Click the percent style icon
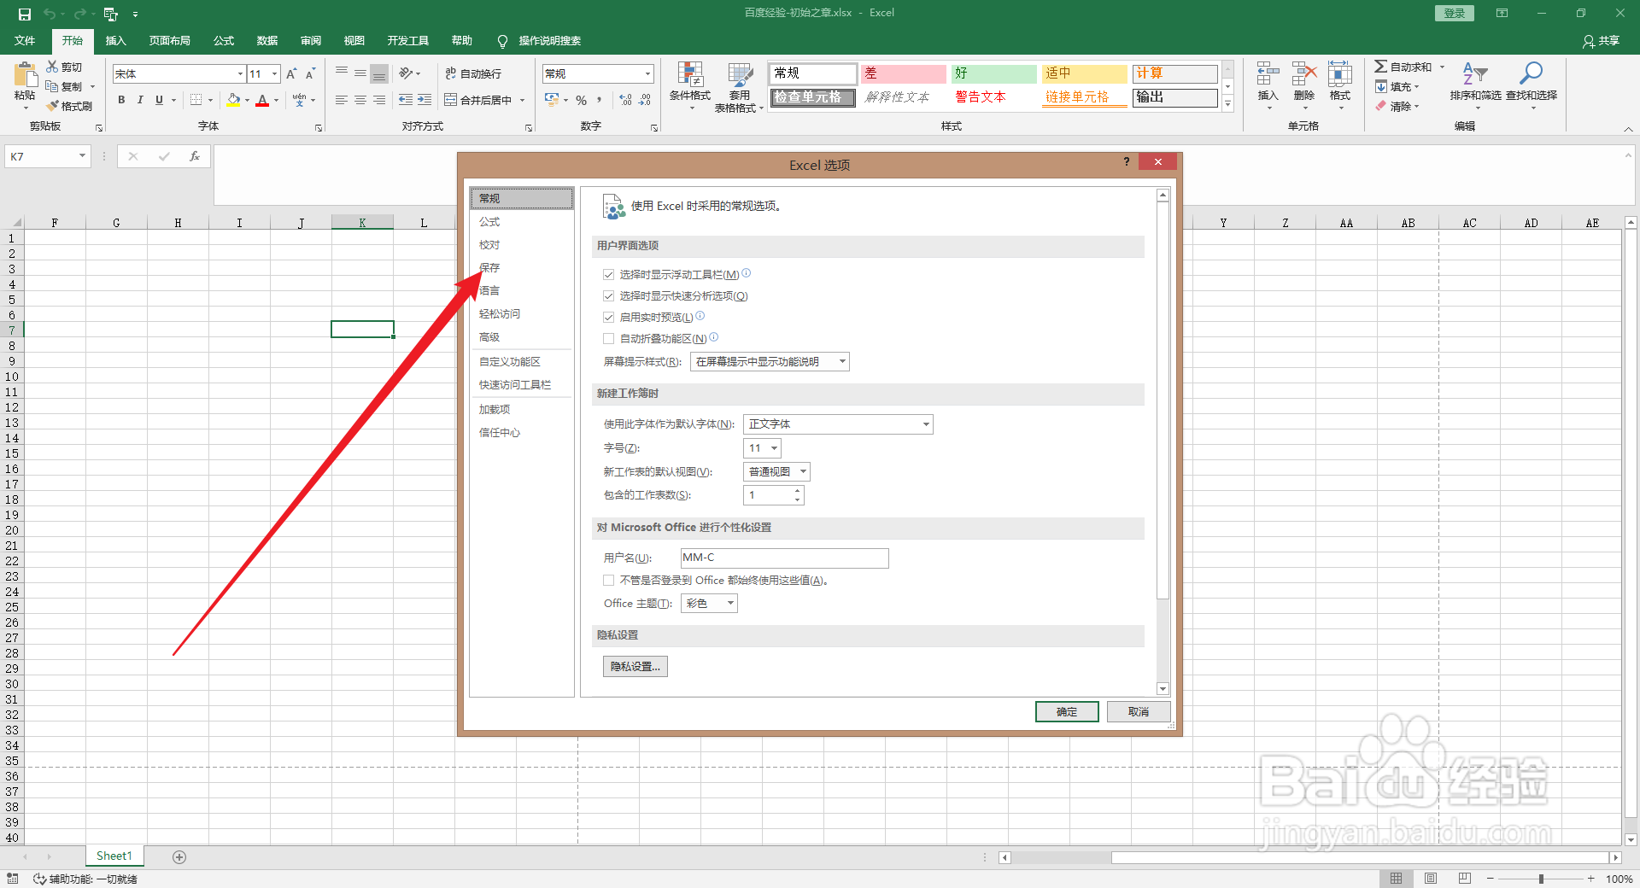The image size is (1640, 888). pos(581,100)
